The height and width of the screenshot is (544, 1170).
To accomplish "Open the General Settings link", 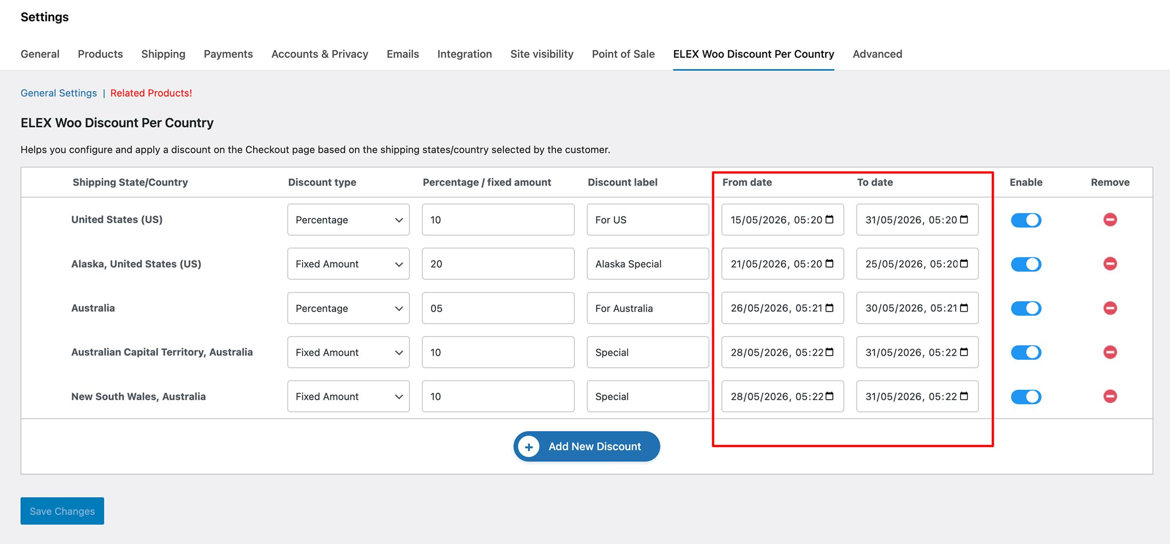I will [59, 93].
